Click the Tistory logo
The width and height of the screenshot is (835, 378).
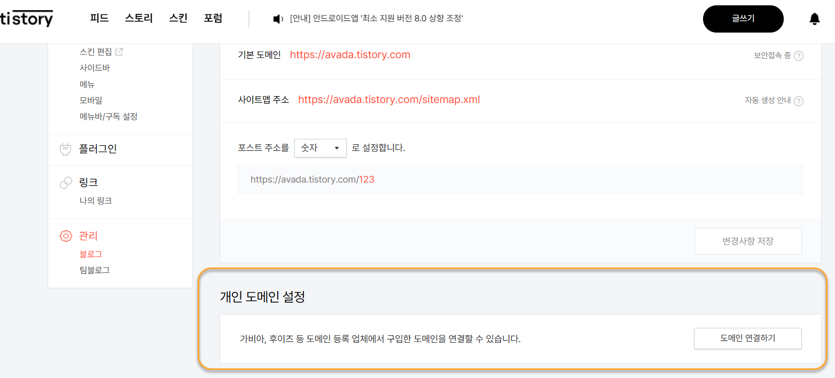click(x=27, y=18)
